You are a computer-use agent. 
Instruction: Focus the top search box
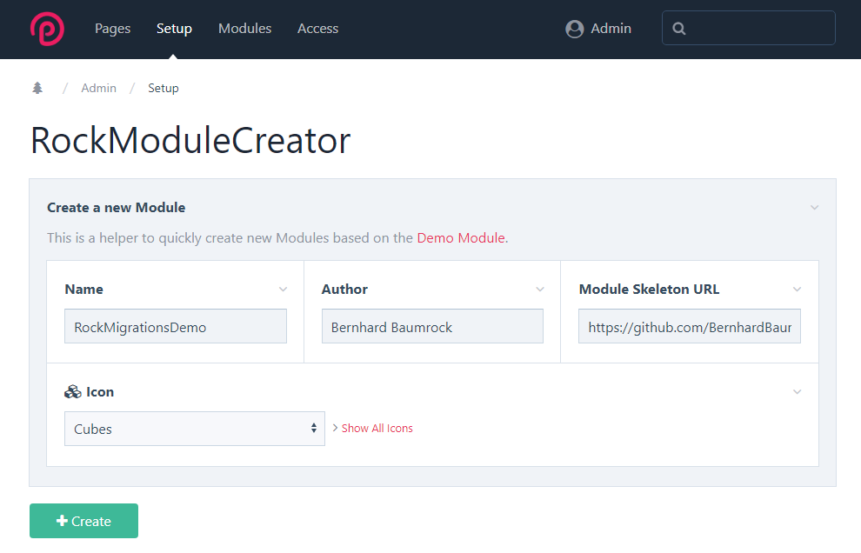click(x=749, y=28)
